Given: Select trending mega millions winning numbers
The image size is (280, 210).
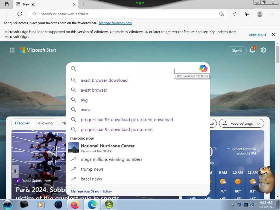Looking at the screenshot, I should (x=138, y=159).
